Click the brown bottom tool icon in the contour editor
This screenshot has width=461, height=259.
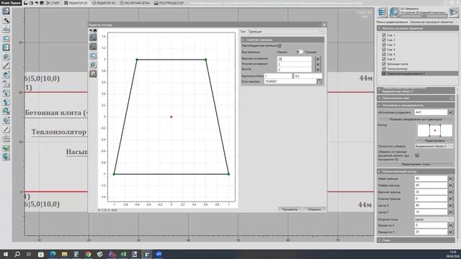point(93,73)
